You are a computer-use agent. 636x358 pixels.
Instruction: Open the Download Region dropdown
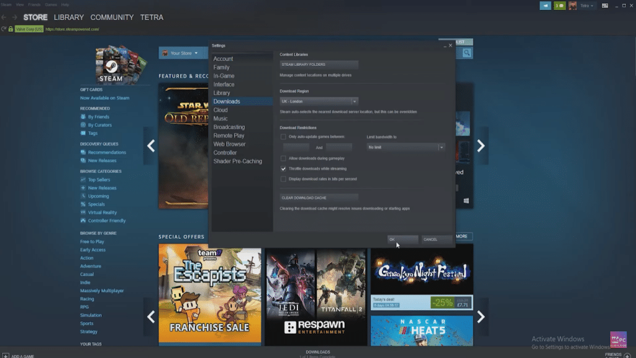click(318, 101)
